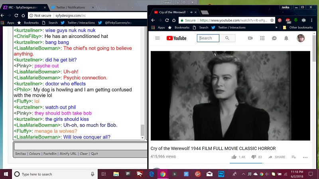Image resolution: width=319 pixels, height=179 pixels.
Task: Click IRC chat scrollbar down arrow
Action: 142,138
